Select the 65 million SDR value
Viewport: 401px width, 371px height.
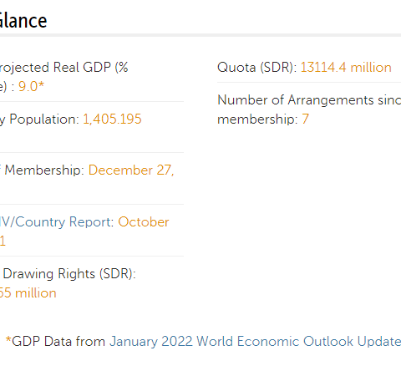[x=28, y=293]
